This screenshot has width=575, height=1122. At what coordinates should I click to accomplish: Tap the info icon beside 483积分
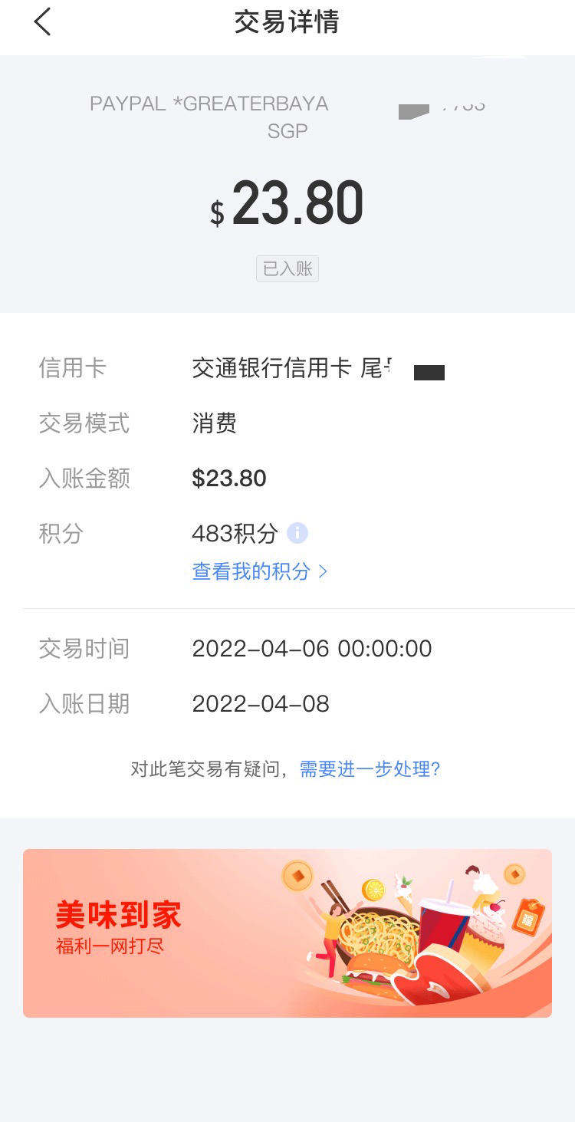point(297,533)
